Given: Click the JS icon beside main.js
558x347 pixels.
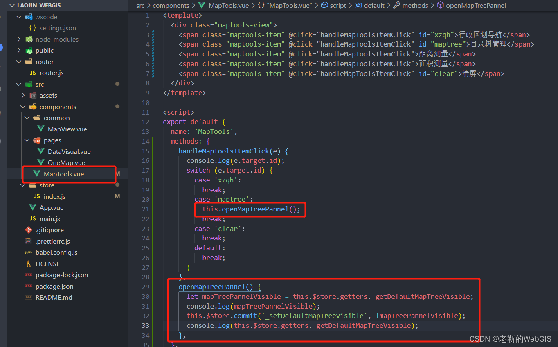Looking at the screenshot, I should 33,219.
